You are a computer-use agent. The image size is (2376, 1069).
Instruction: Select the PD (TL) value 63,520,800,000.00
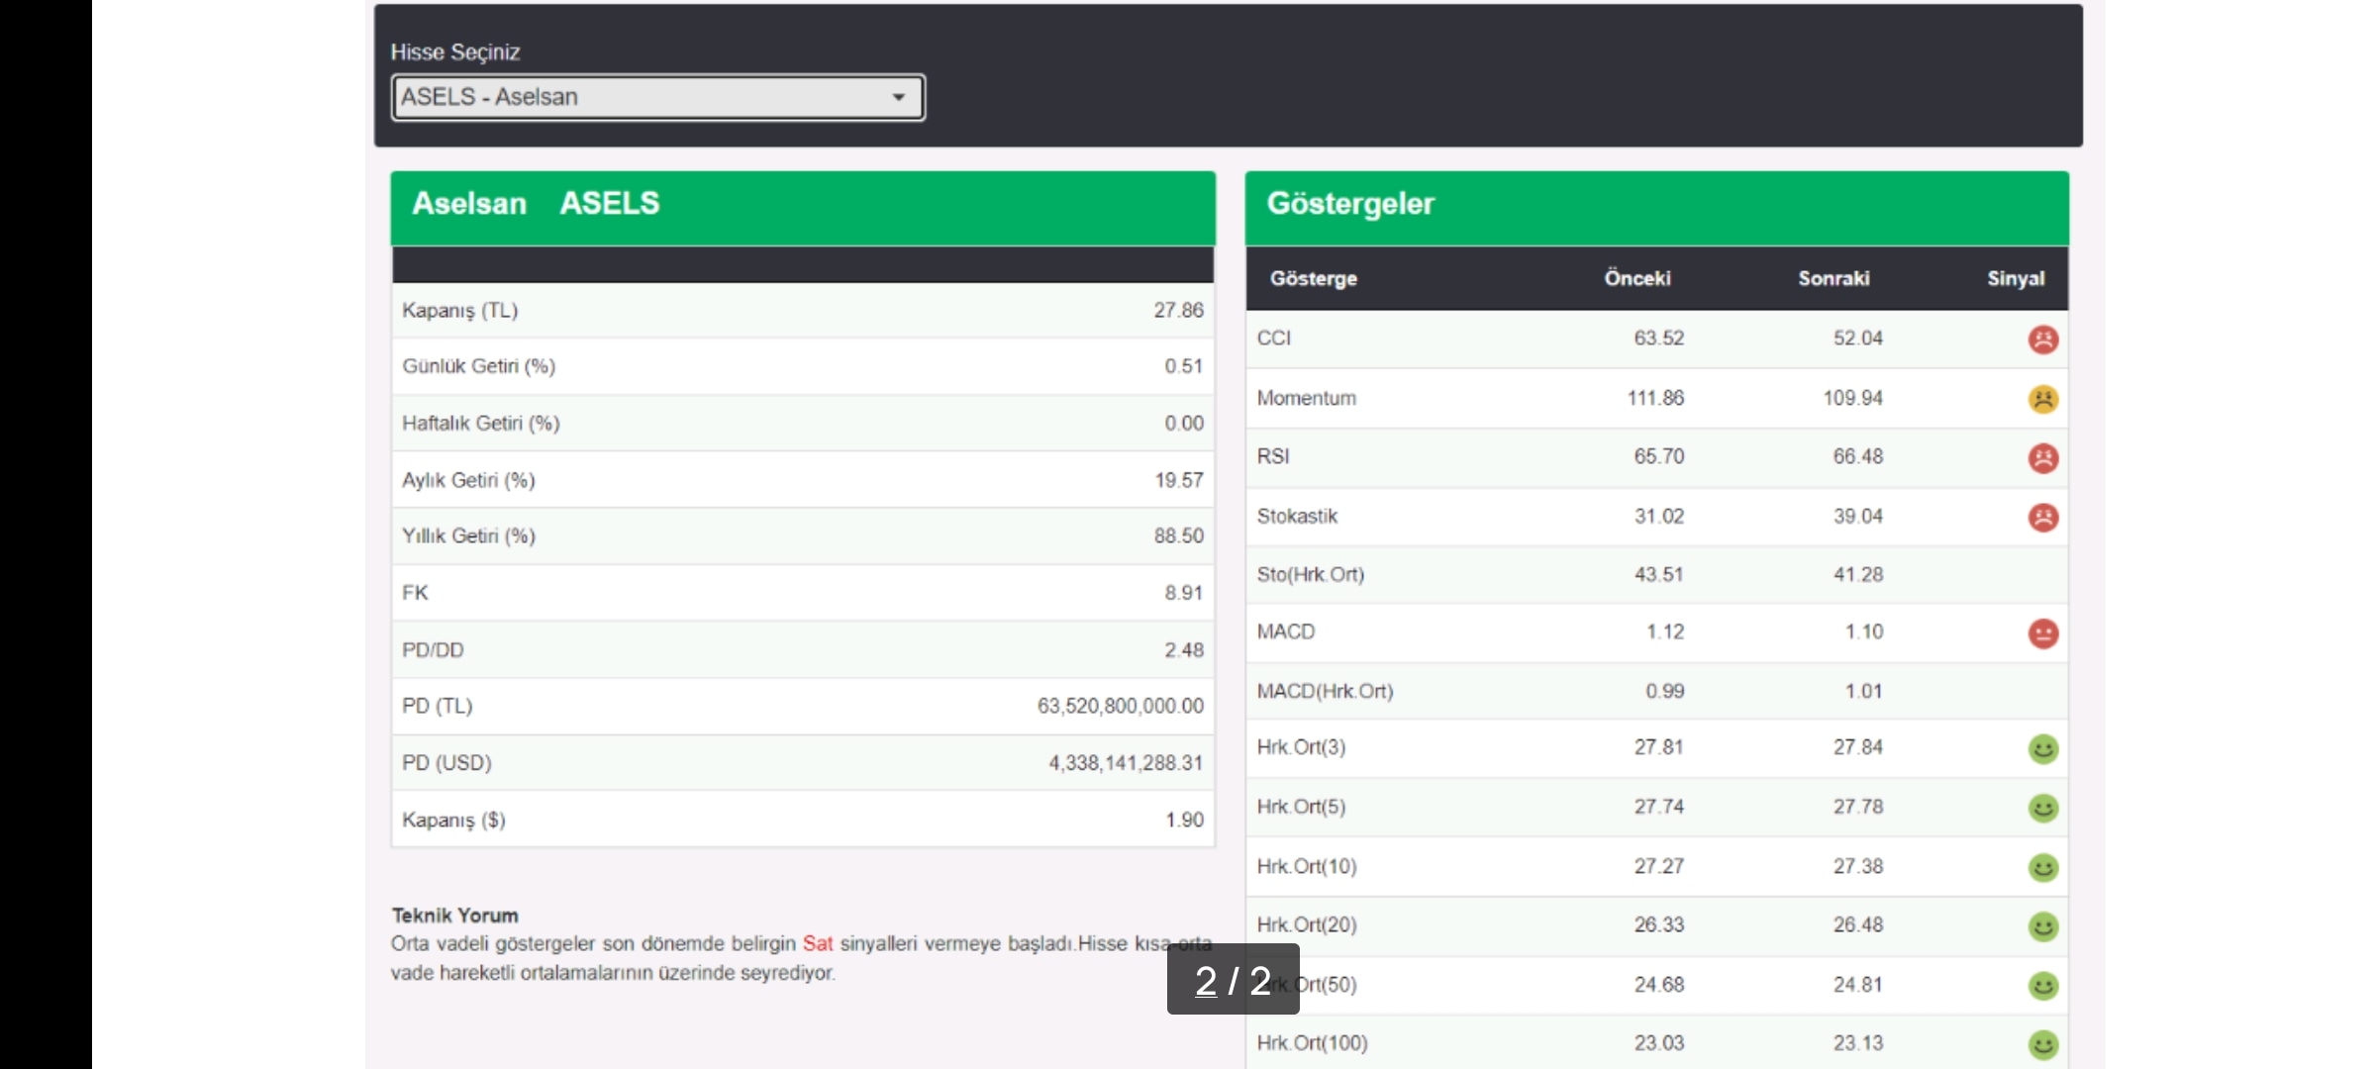(1121, 706)
